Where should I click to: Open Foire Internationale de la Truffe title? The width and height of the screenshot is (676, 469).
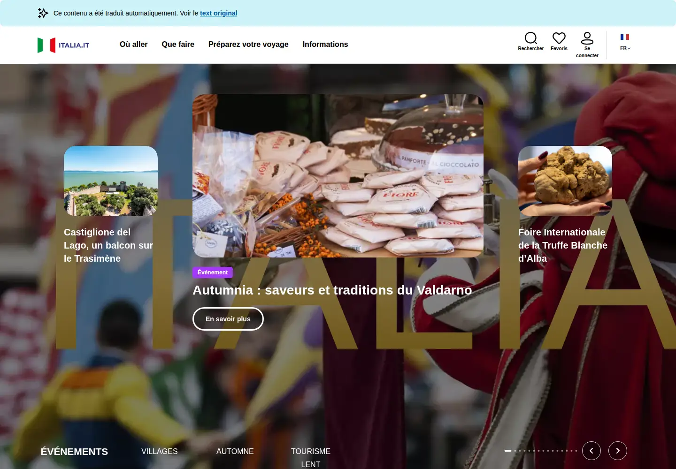point(563,245)
